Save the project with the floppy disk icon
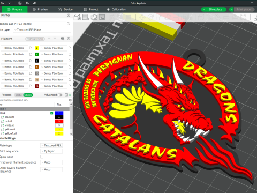The image size is (257, 193). 20,3
